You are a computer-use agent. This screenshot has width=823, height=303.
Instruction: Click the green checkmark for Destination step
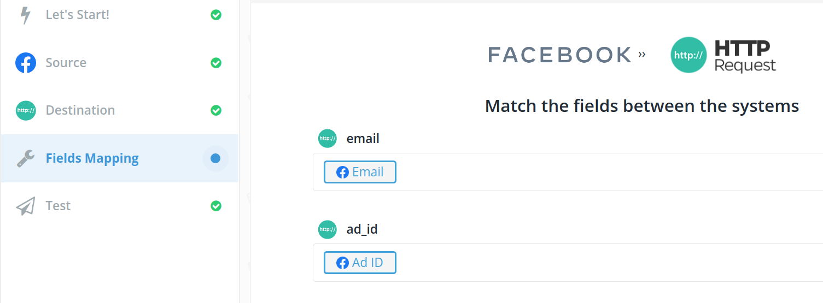tap(216, 110)
